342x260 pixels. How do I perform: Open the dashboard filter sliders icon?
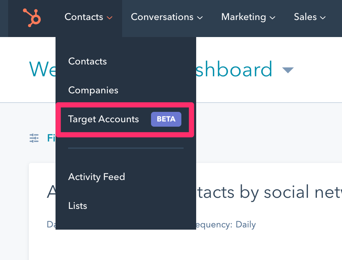pos(34,138)
